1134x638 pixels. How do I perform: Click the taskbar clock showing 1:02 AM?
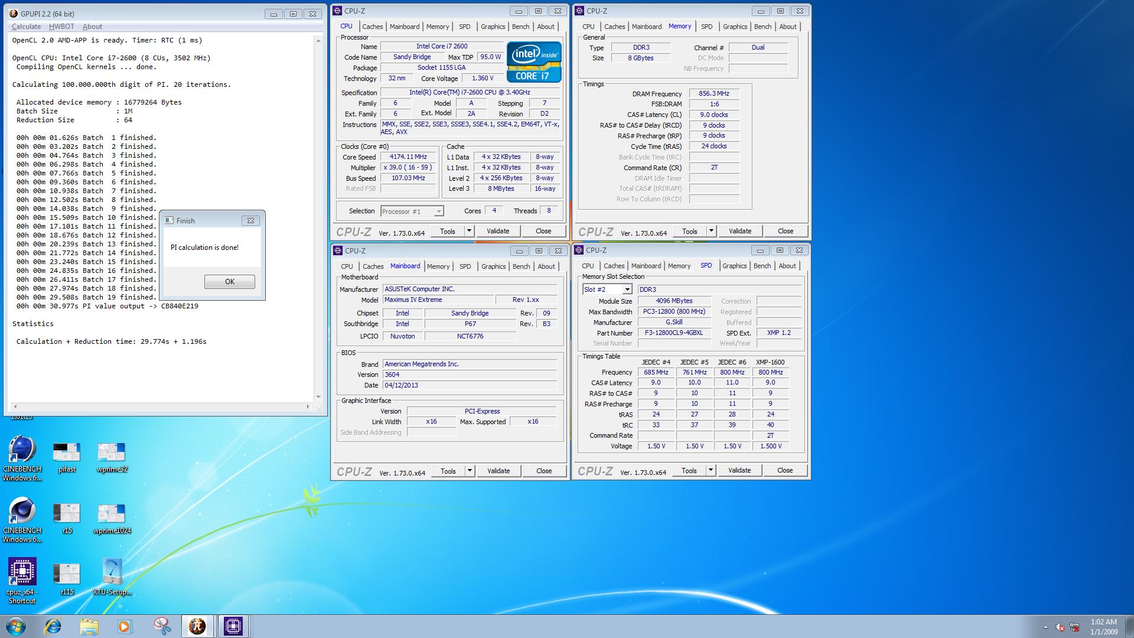(x=1103, y=627)
